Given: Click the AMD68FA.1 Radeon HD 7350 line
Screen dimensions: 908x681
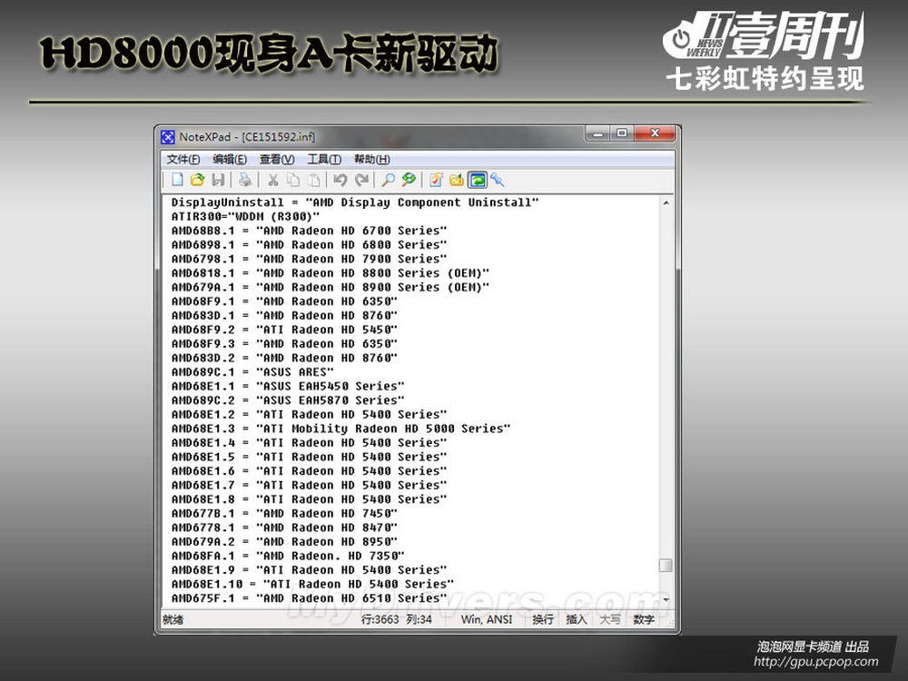Looking at the screenshot, I should pos(288,556).
